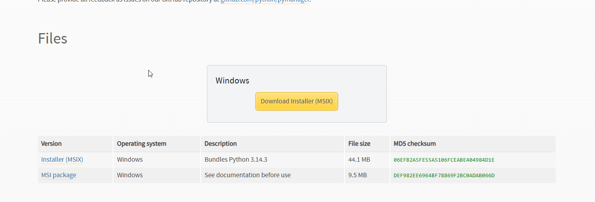Click Windows cell in MSI package row
This screenshot has width=595, height=202.
click(x=130, y=175)
